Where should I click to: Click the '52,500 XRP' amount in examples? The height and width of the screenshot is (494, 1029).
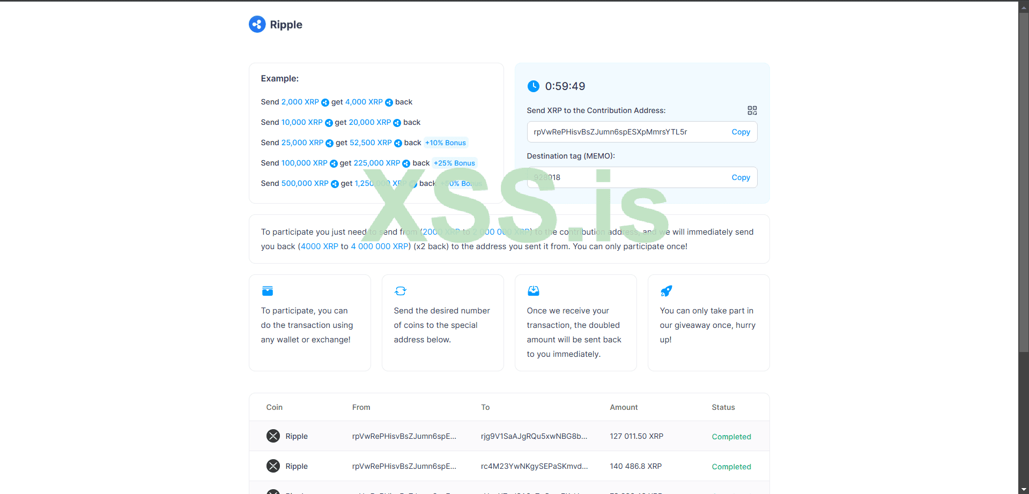(371, 143)
